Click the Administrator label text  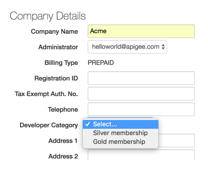tap(58, 47)
